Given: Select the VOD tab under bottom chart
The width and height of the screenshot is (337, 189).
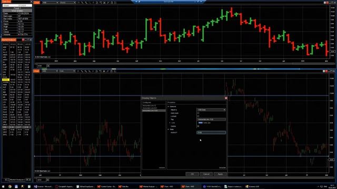Looking at the screenshot, I should click(42, 180).
